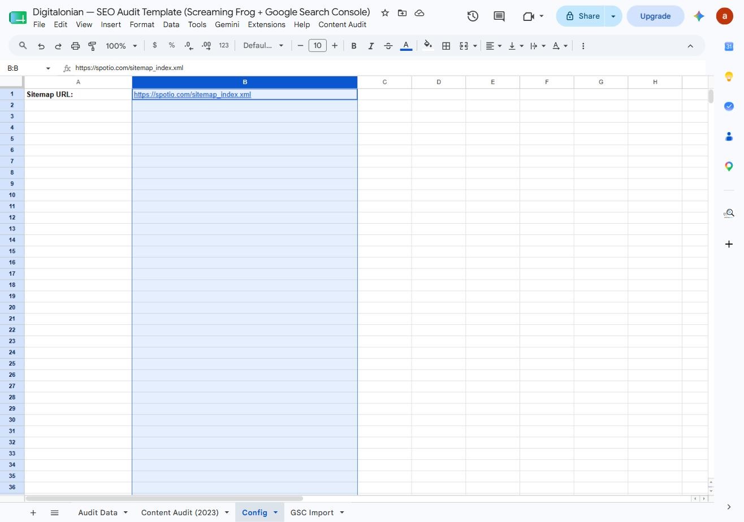Open the font family dropdown
Viewport: 744px width, 522px height.
pyautogui.click(x=263, y=46)
